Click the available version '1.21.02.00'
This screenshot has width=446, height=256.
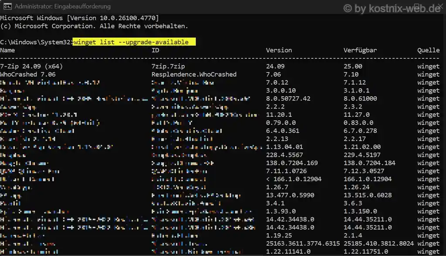coord(362,147)
